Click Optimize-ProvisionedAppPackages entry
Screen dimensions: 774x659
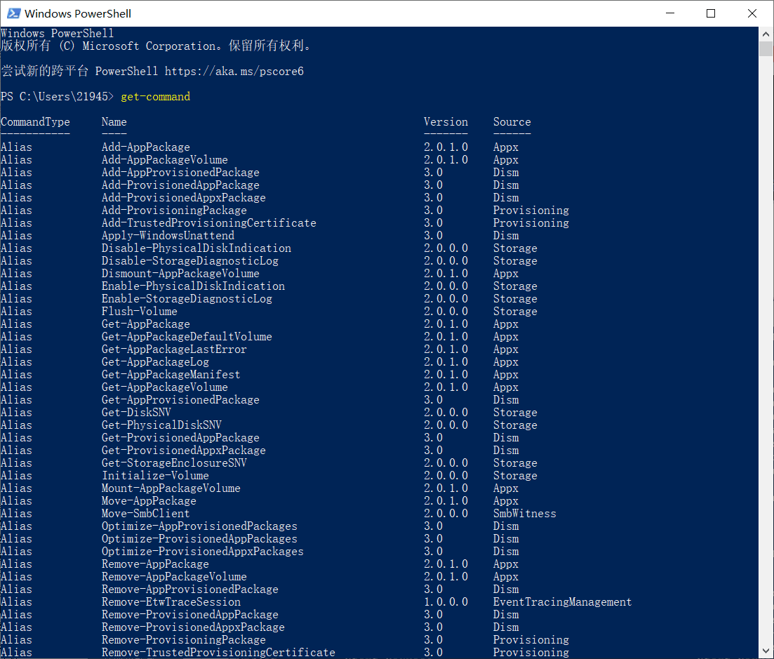click(199, 539)
